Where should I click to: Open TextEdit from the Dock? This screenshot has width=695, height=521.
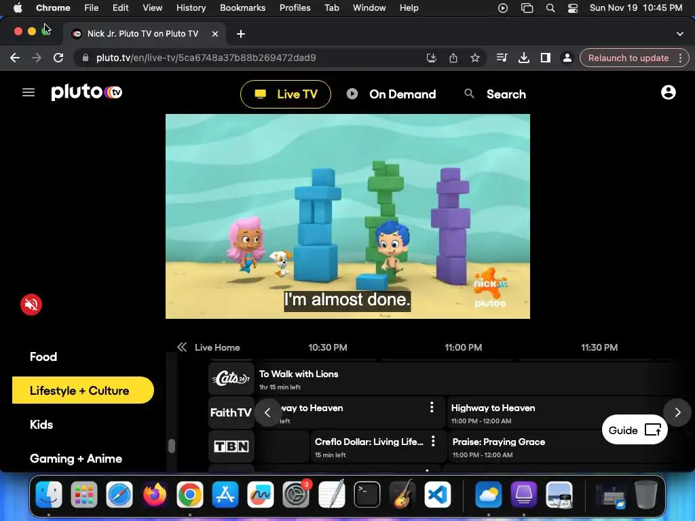pyautogui.click(x=331, y=495)
